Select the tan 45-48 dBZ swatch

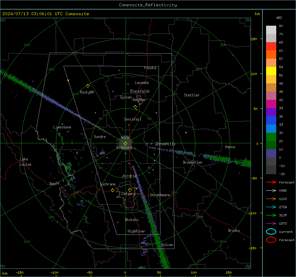coord(271,87)
